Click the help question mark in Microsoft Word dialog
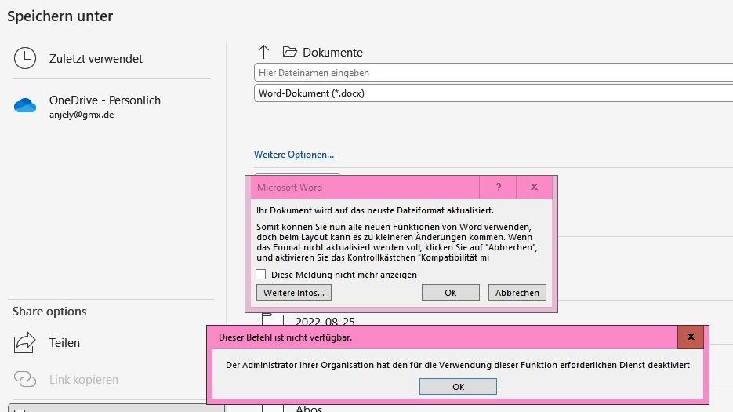The height and width of the screenshot is (412, 733). click(x=499, y=188)
